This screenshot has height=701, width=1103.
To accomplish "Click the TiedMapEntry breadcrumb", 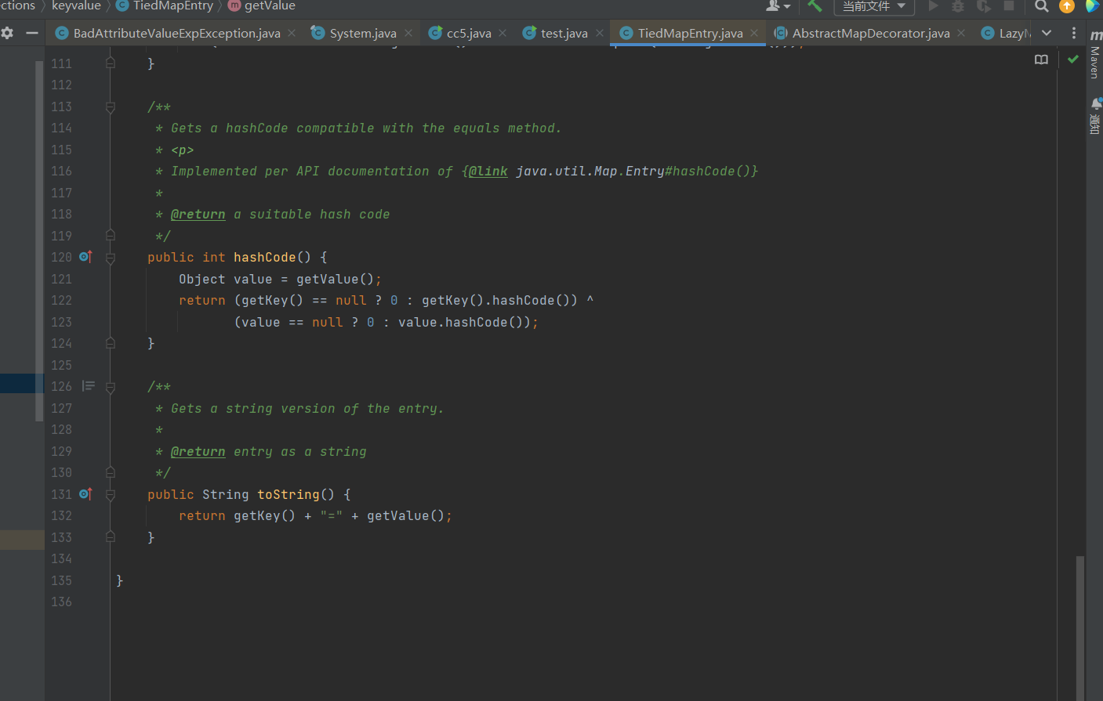I will point(165,6).
